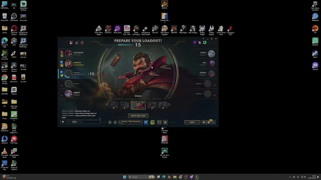Select the highlighted Graves skin thumbnail
Viewport: 321px width, 180px height.
click(x=138, y=105)
